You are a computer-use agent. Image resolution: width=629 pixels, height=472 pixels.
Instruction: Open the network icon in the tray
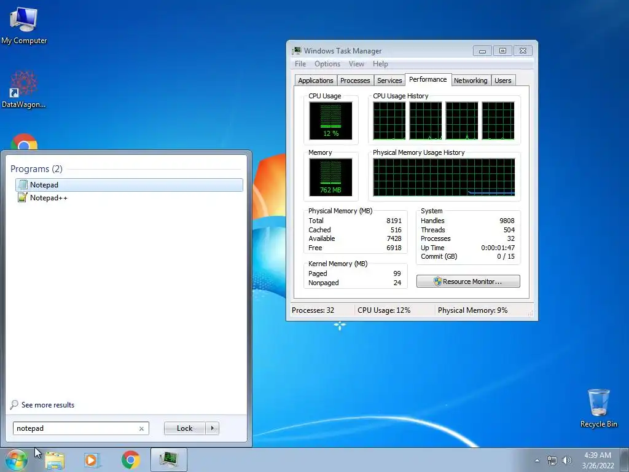(552, 460)
